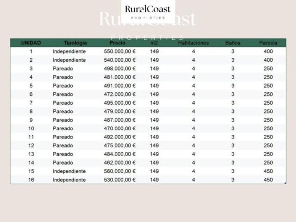The image size is (296, 222).
Task: Select the price 487.000,00 €
Action: pos(120,120)
